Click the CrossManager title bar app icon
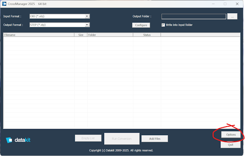This screenshot has width=245, height=156. [4, 4]
